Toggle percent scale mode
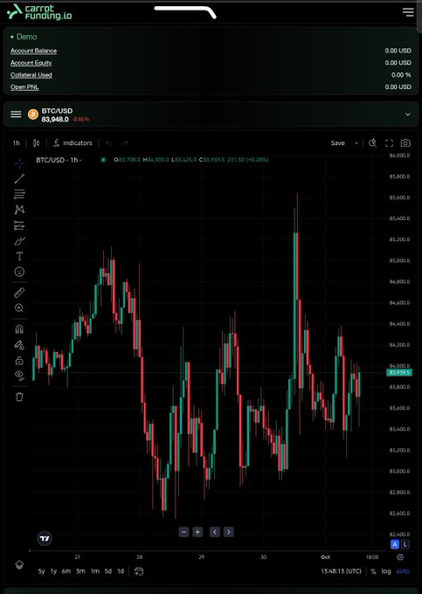 374,571
